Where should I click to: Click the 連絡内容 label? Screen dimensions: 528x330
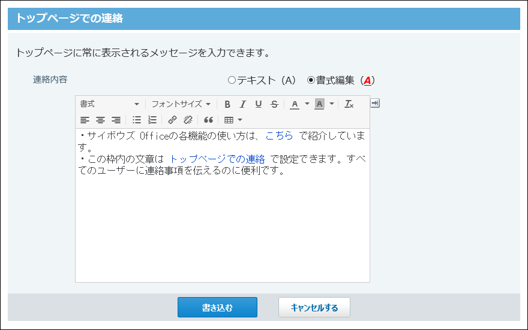tap(50, 80)
